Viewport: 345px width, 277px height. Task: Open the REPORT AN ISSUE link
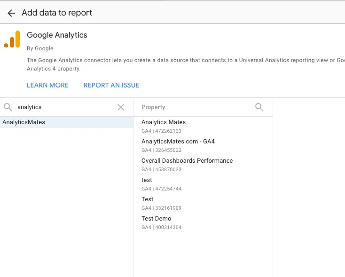tap(111, 85)
